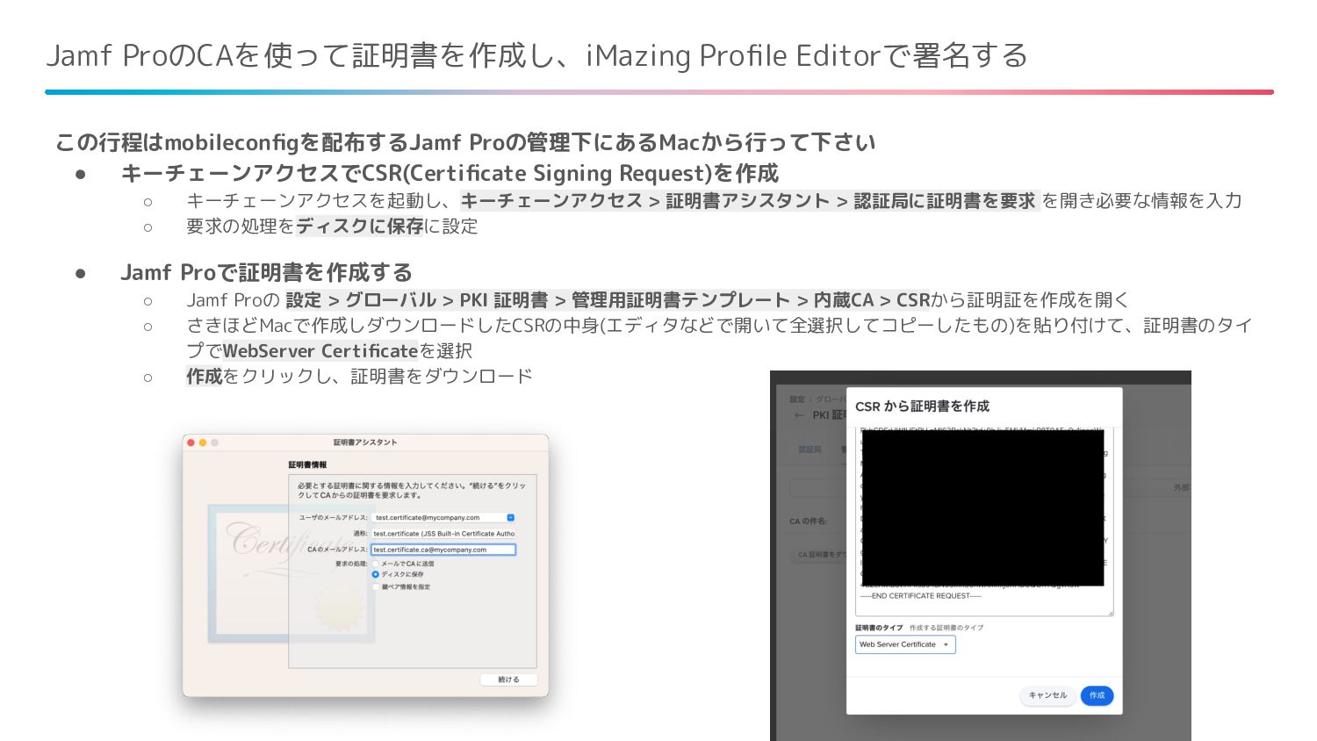Viewport: 1317px width, 741px height.
Task: Click the CSR から証明書を作成 dialog title
Action: [922, 406]
